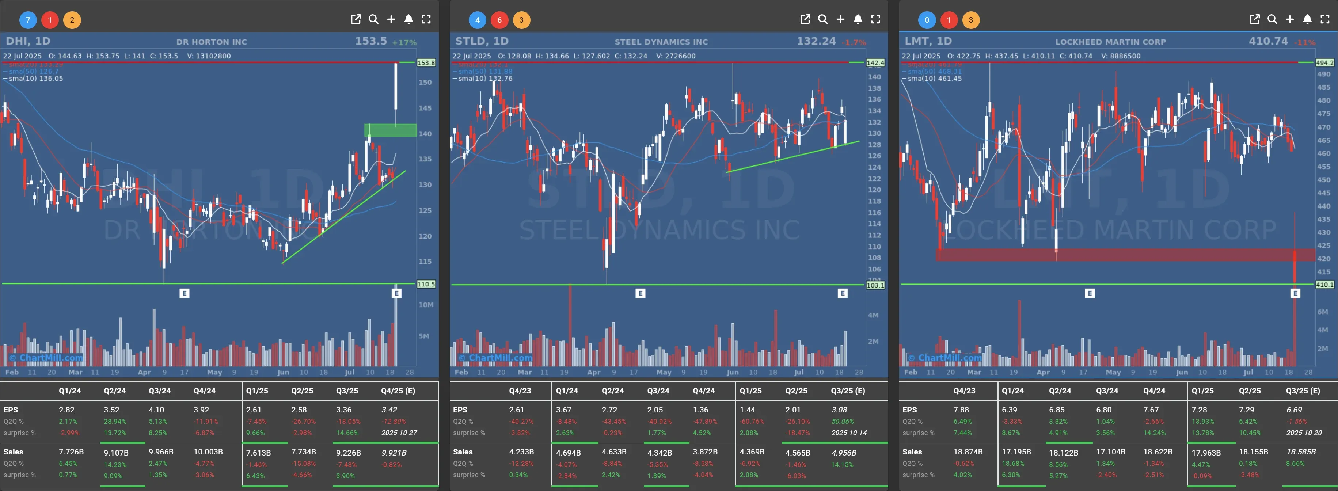Expand STLD chart to fullscreen

pyautogui.click(x=876, y=19)
